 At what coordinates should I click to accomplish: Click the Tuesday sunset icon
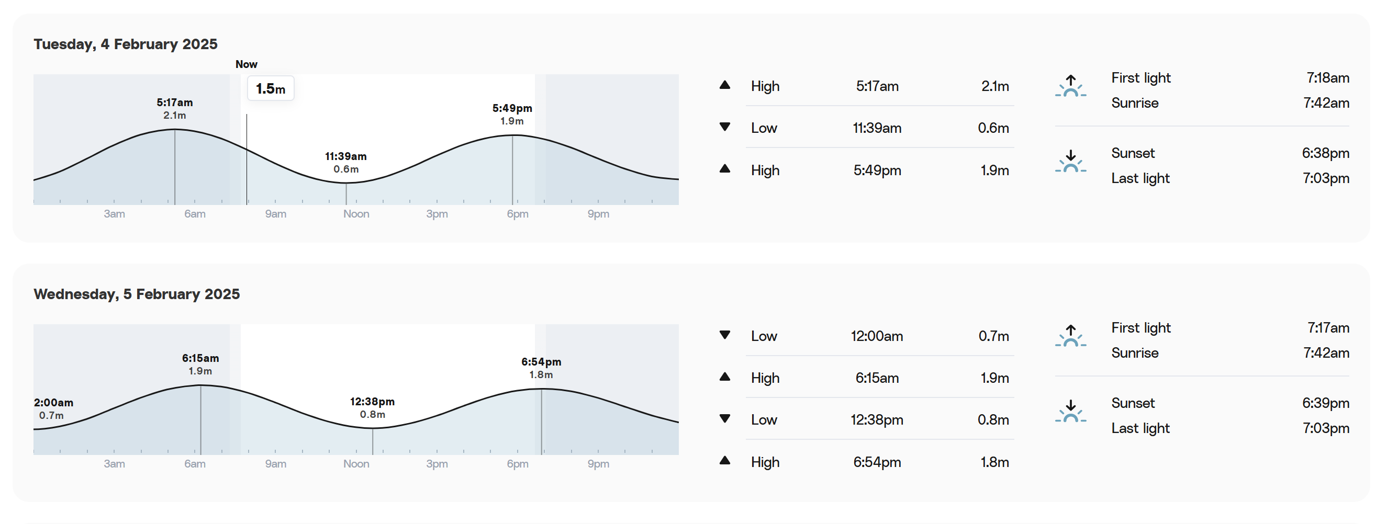pyautogui.click(x=1070, y=162)
